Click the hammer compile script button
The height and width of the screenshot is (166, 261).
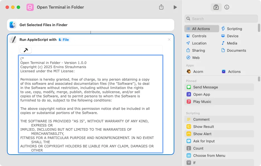(x=26, y=50)
